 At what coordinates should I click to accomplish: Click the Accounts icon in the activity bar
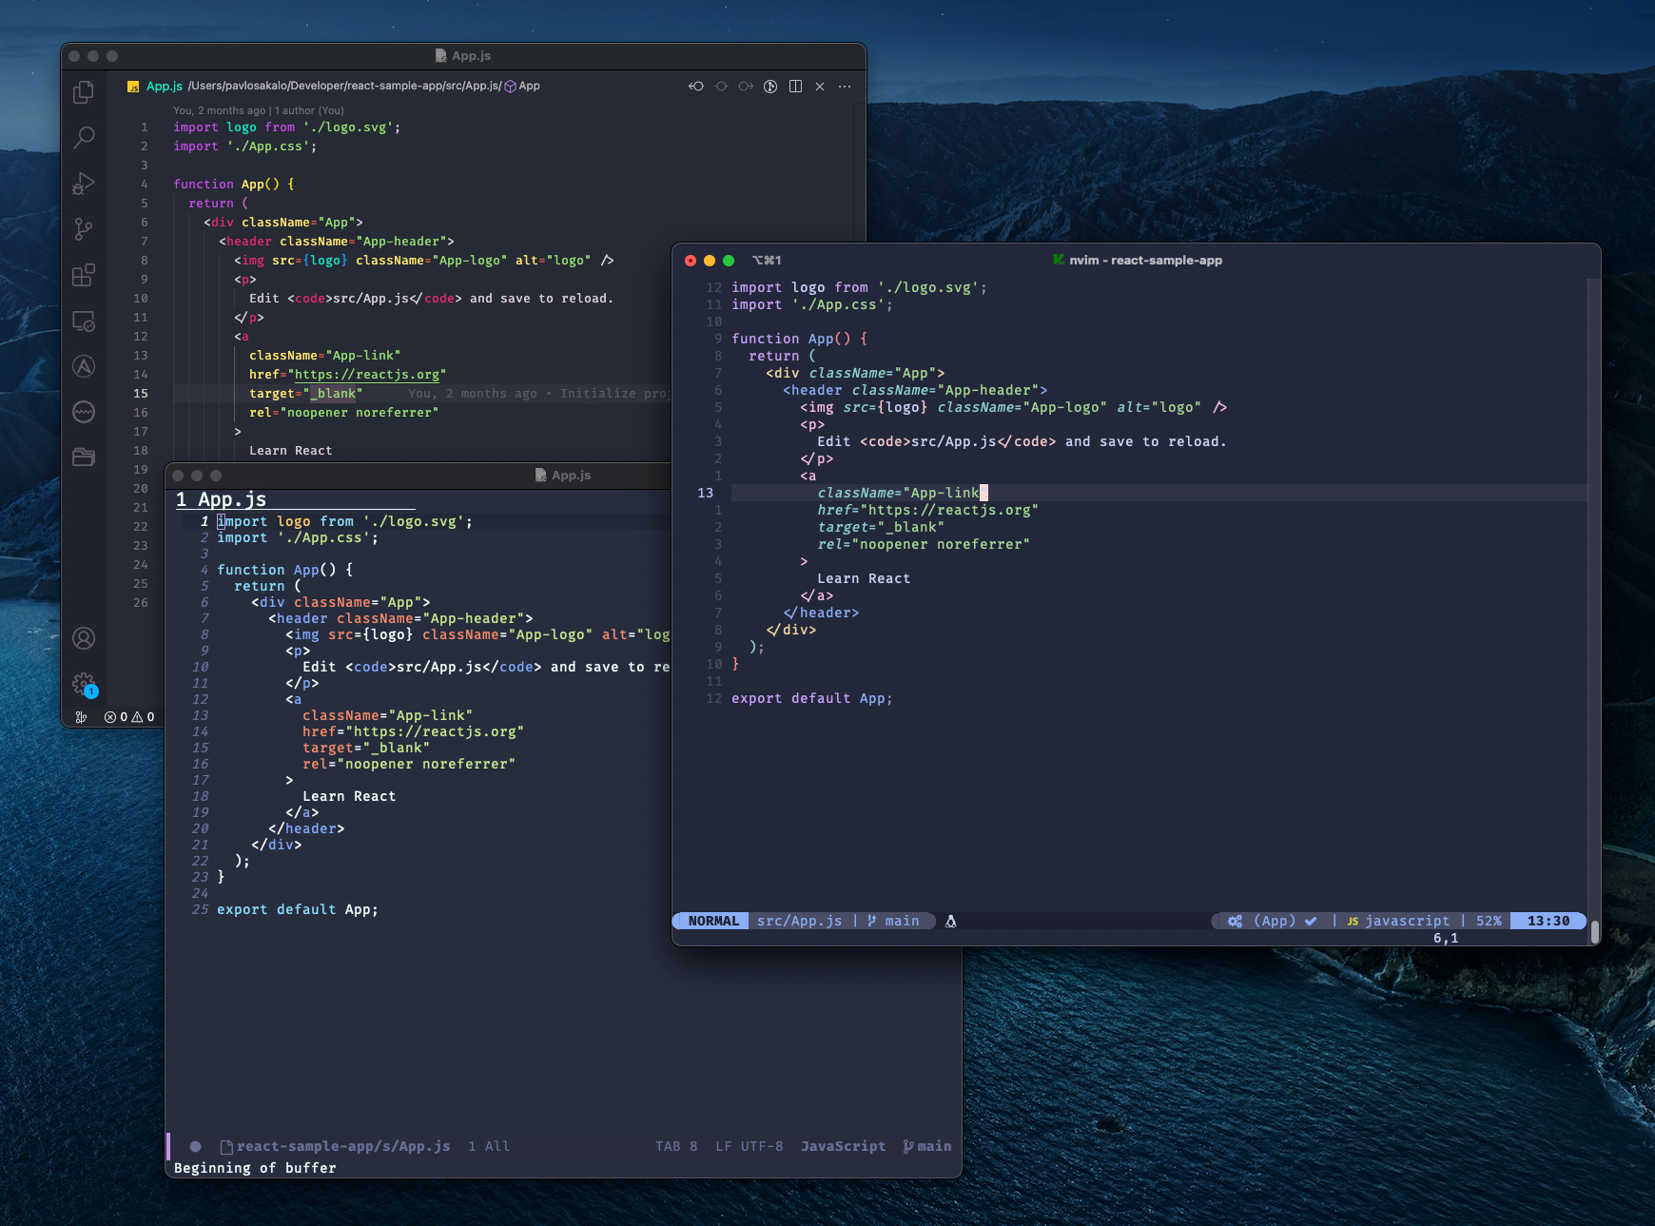[84, 639]
